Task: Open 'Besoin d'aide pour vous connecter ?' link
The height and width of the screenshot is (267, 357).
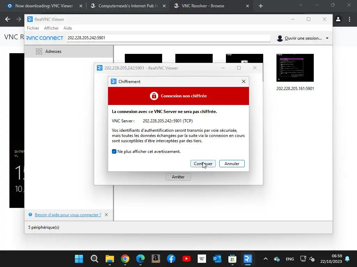Action: tap(68, 215)
